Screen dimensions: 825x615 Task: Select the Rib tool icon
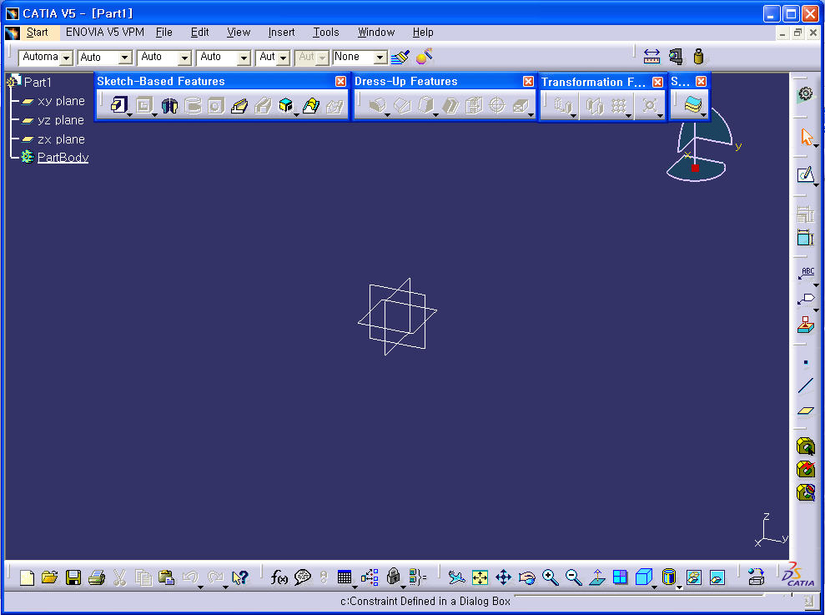click(x=239, y=106)
